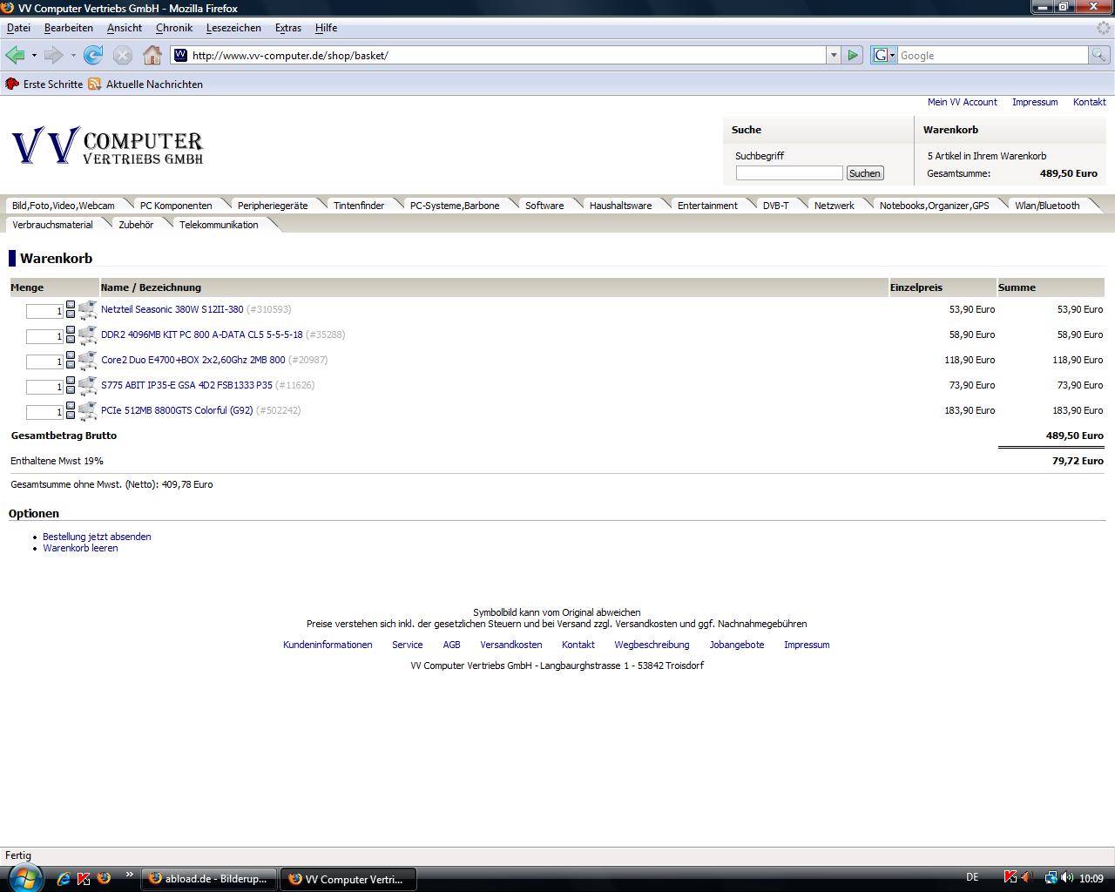This screenshot has height=892, width=1115.
Task: Open the Extras menu
Action: click(x=288, y=28)
